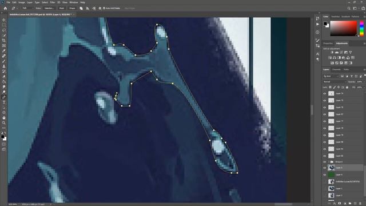Open the fx layer style icon
The height and width of the screenshot is (206, 366).
[x=335, y=204]
